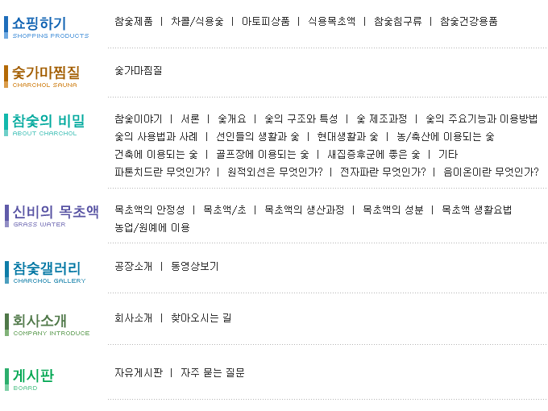Go to 참숯건강용품 link
548x411 pixels.
point(469,21)
